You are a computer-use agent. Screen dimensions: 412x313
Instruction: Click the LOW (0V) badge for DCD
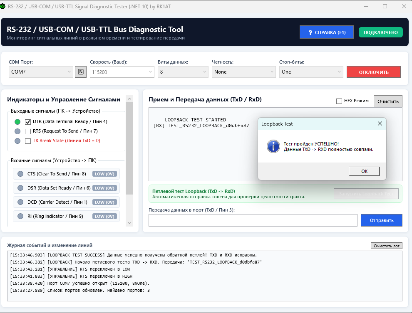pos(104,202)
